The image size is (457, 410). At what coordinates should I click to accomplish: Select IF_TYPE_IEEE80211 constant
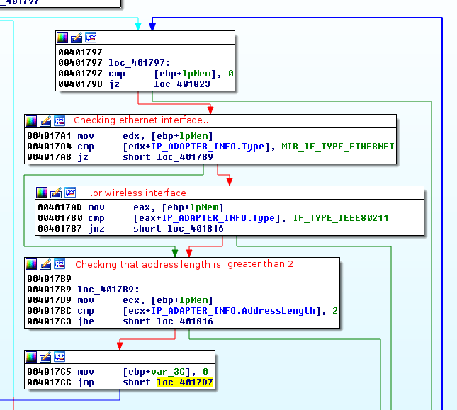(341, 217)
